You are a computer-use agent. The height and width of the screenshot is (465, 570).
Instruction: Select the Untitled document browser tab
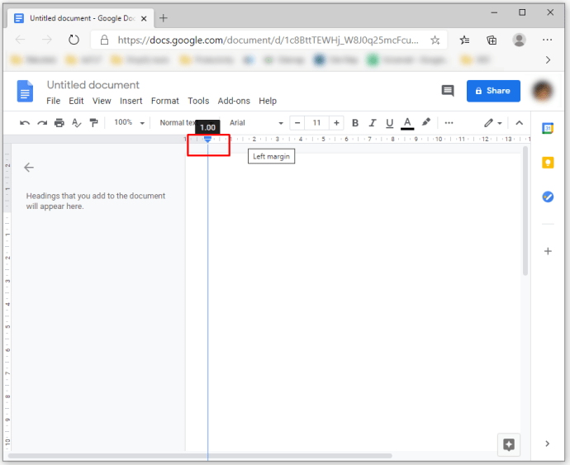point(78,18)
